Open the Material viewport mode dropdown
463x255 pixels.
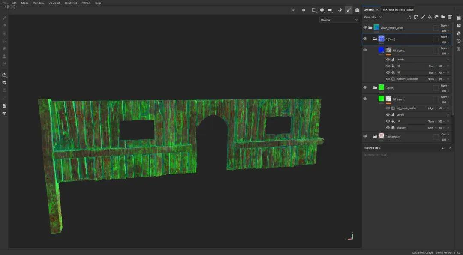click(x=339, y=20)
